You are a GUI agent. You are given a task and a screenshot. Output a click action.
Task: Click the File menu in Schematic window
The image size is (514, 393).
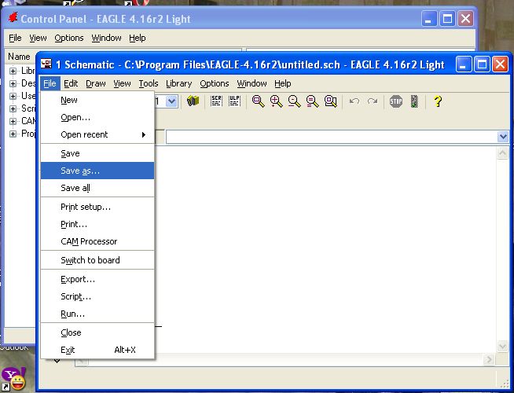(50, 83)
